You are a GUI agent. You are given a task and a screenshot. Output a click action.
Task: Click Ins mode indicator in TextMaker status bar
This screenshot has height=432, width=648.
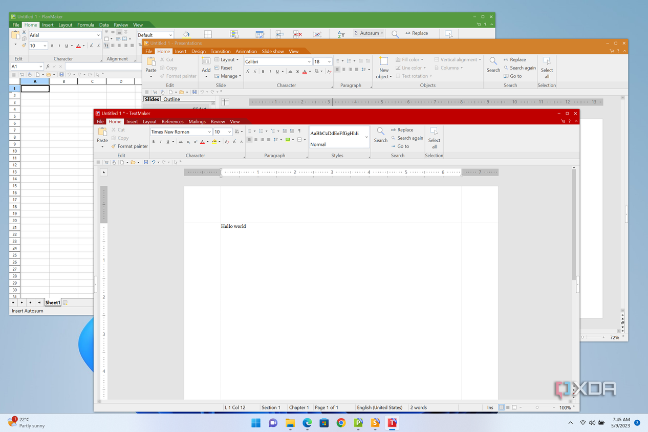pyautogui.click(x=490, y=407)
